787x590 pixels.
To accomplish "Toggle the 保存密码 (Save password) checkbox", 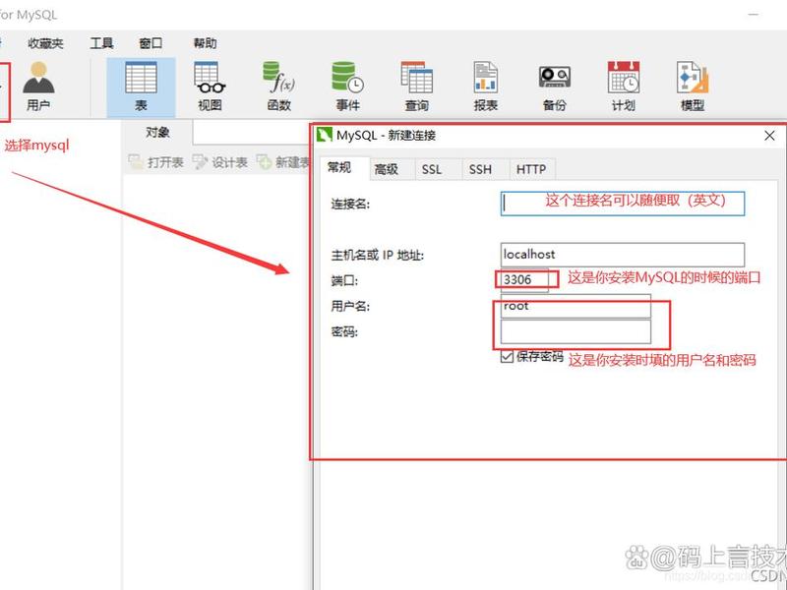I will pos(507,357).
